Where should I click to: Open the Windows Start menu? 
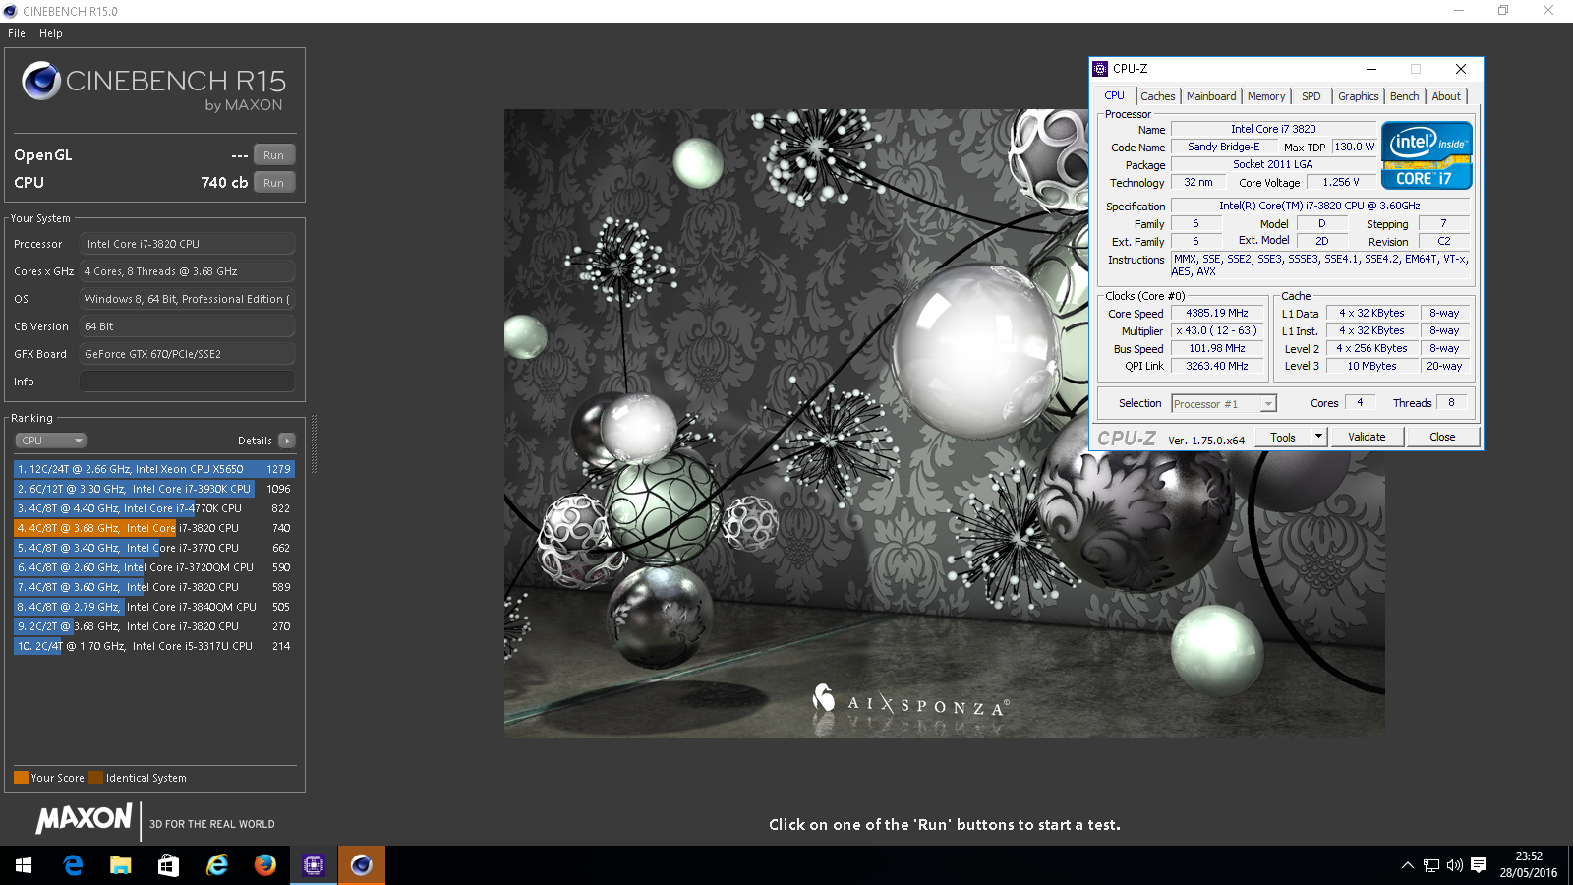click(x=24, y=865)
